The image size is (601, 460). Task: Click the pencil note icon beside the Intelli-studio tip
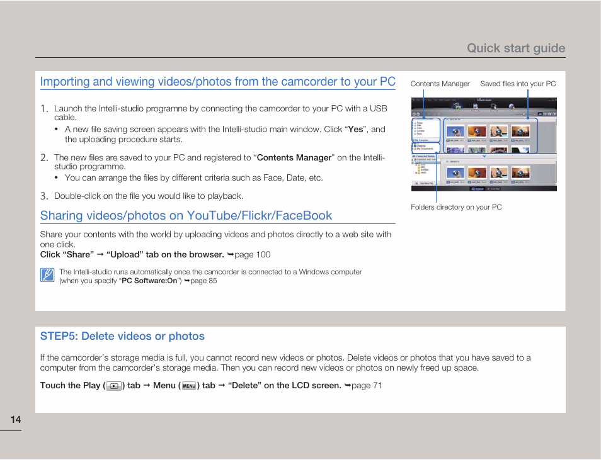(x=47, y=274)
